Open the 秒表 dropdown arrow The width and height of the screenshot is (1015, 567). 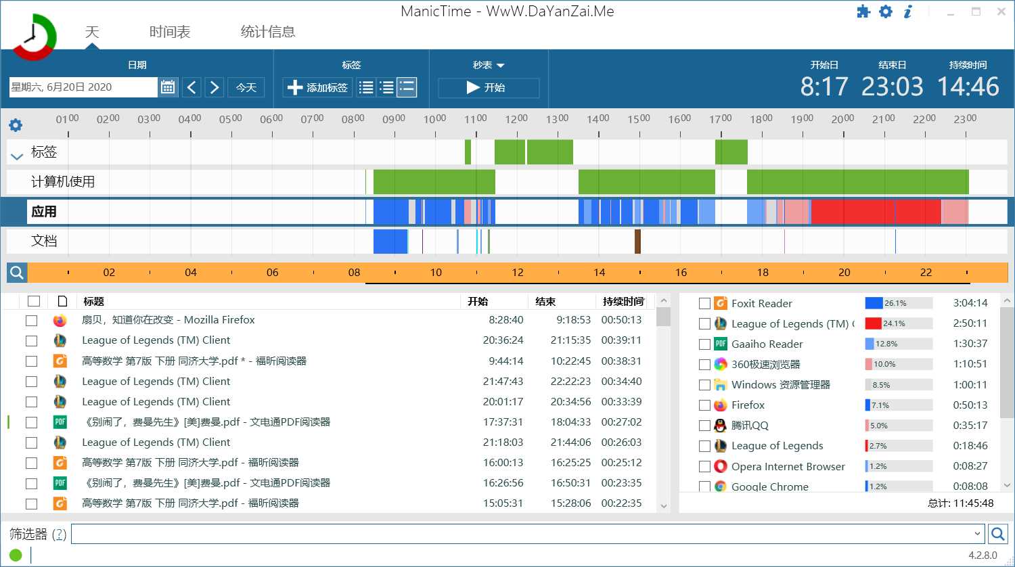[x=501, y=66]
